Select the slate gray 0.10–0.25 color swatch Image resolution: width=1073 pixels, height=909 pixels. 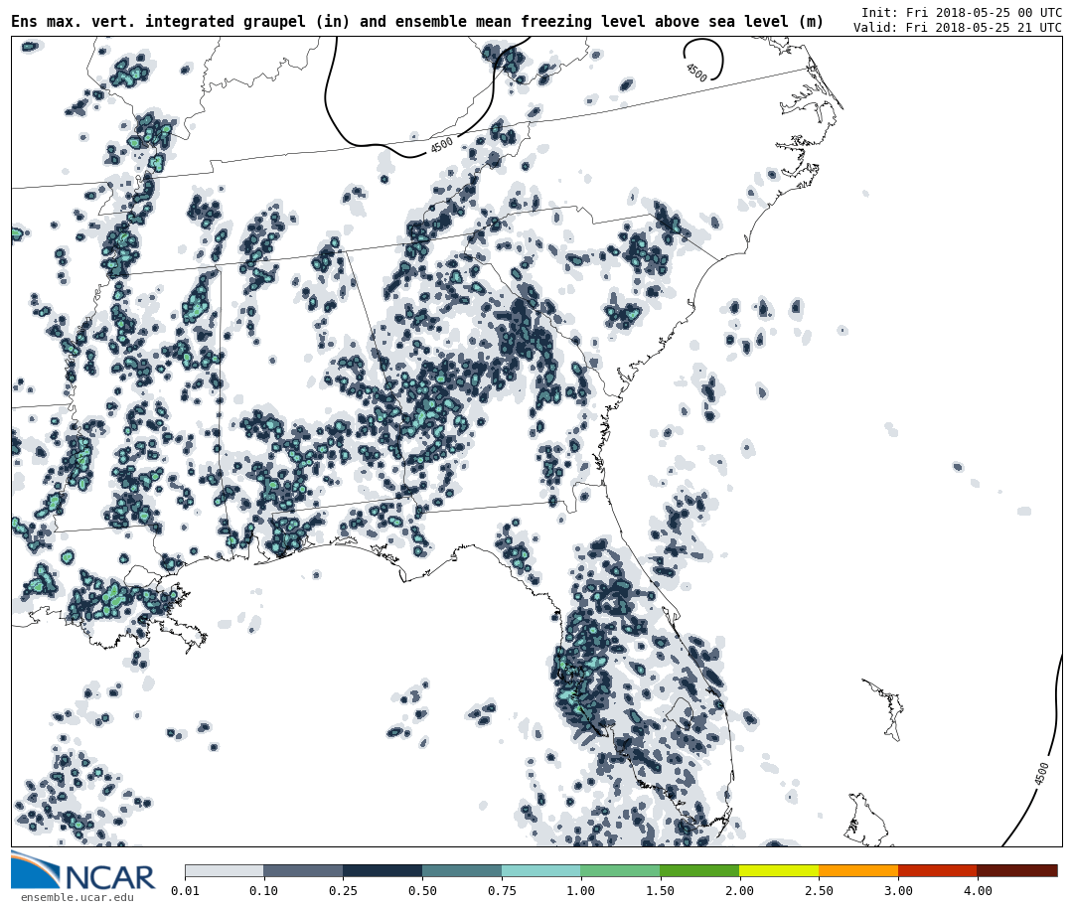pyautogui.click(x=303, y=870)
